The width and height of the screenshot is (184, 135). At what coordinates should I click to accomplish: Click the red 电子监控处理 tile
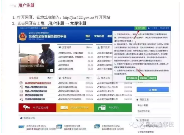tap(38, 107)
